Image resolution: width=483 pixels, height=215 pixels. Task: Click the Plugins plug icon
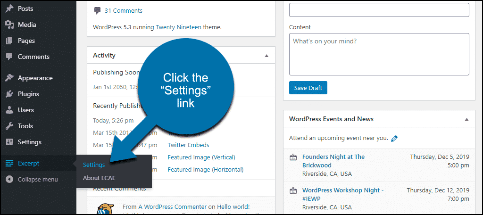pos(9,94)
